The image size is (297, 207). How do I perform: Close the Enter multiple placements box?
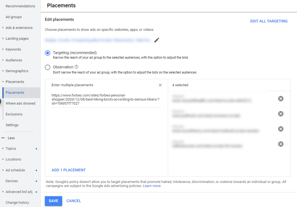tap(160, 85)
